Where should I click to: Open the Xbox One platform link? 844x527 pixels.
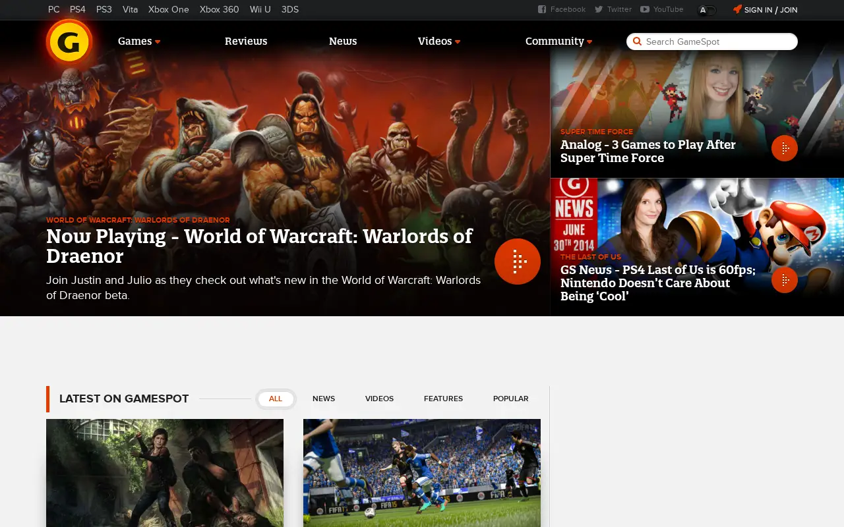(x=169, y=9)
